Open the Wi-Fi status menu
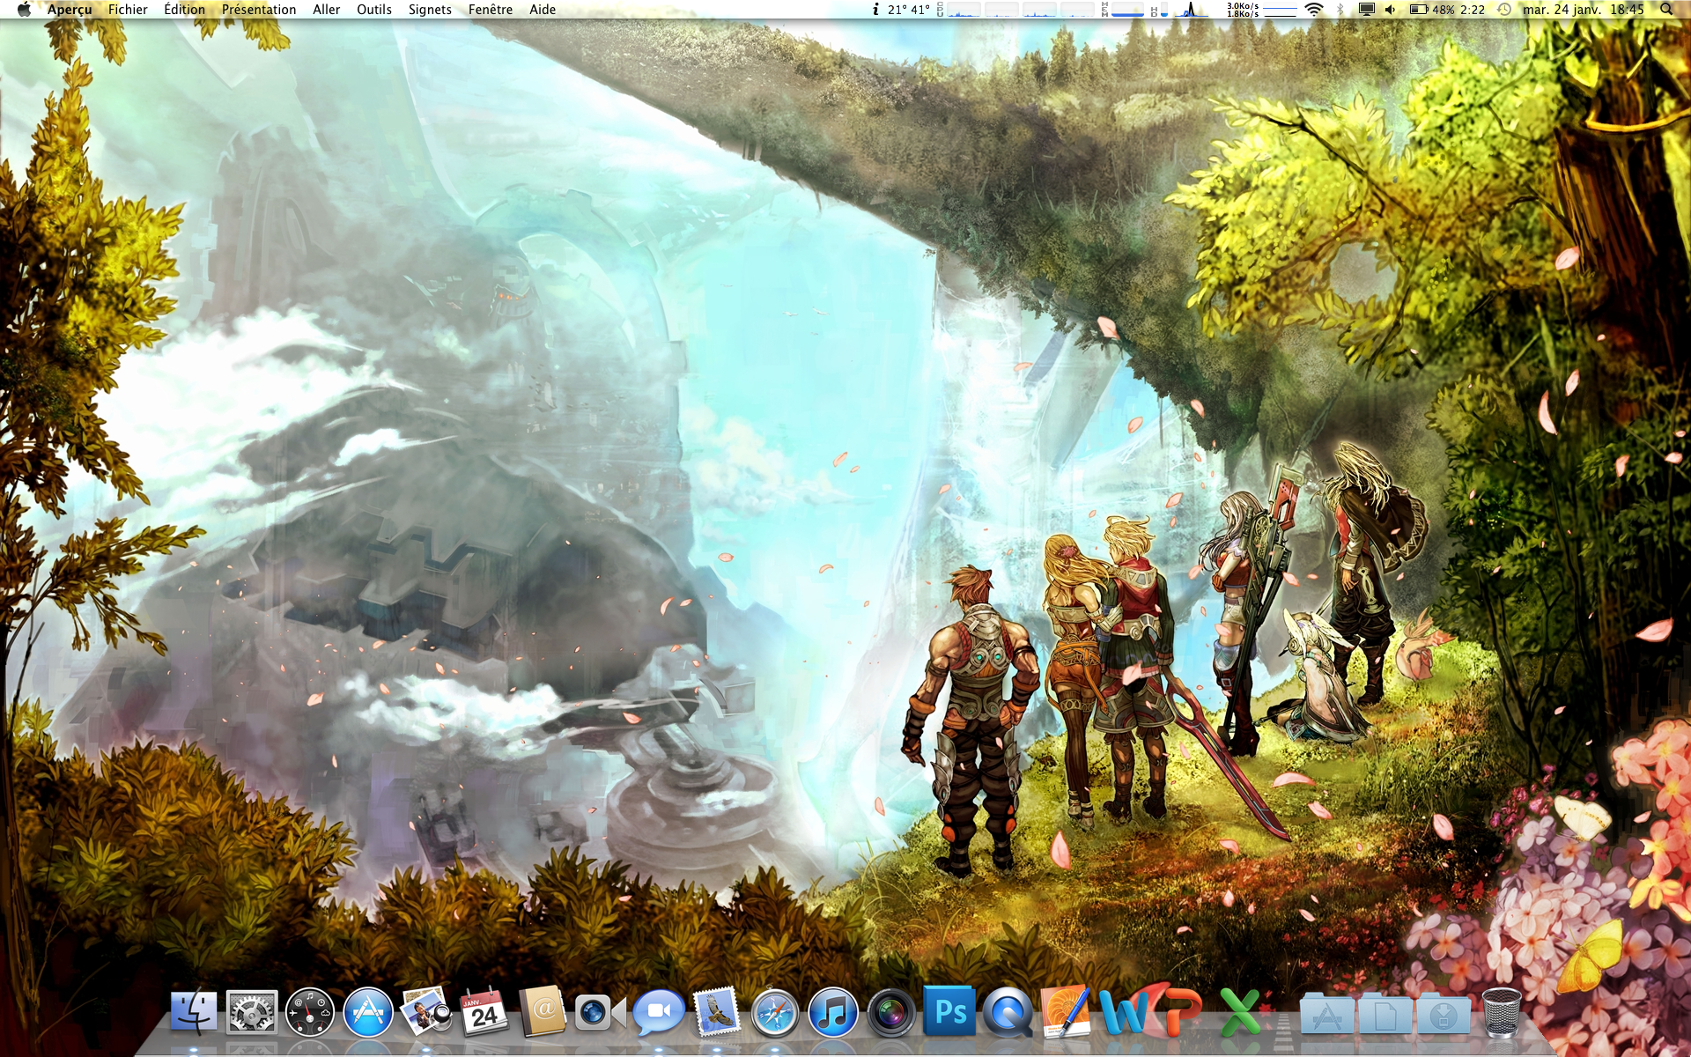 tap(1313, 10)
